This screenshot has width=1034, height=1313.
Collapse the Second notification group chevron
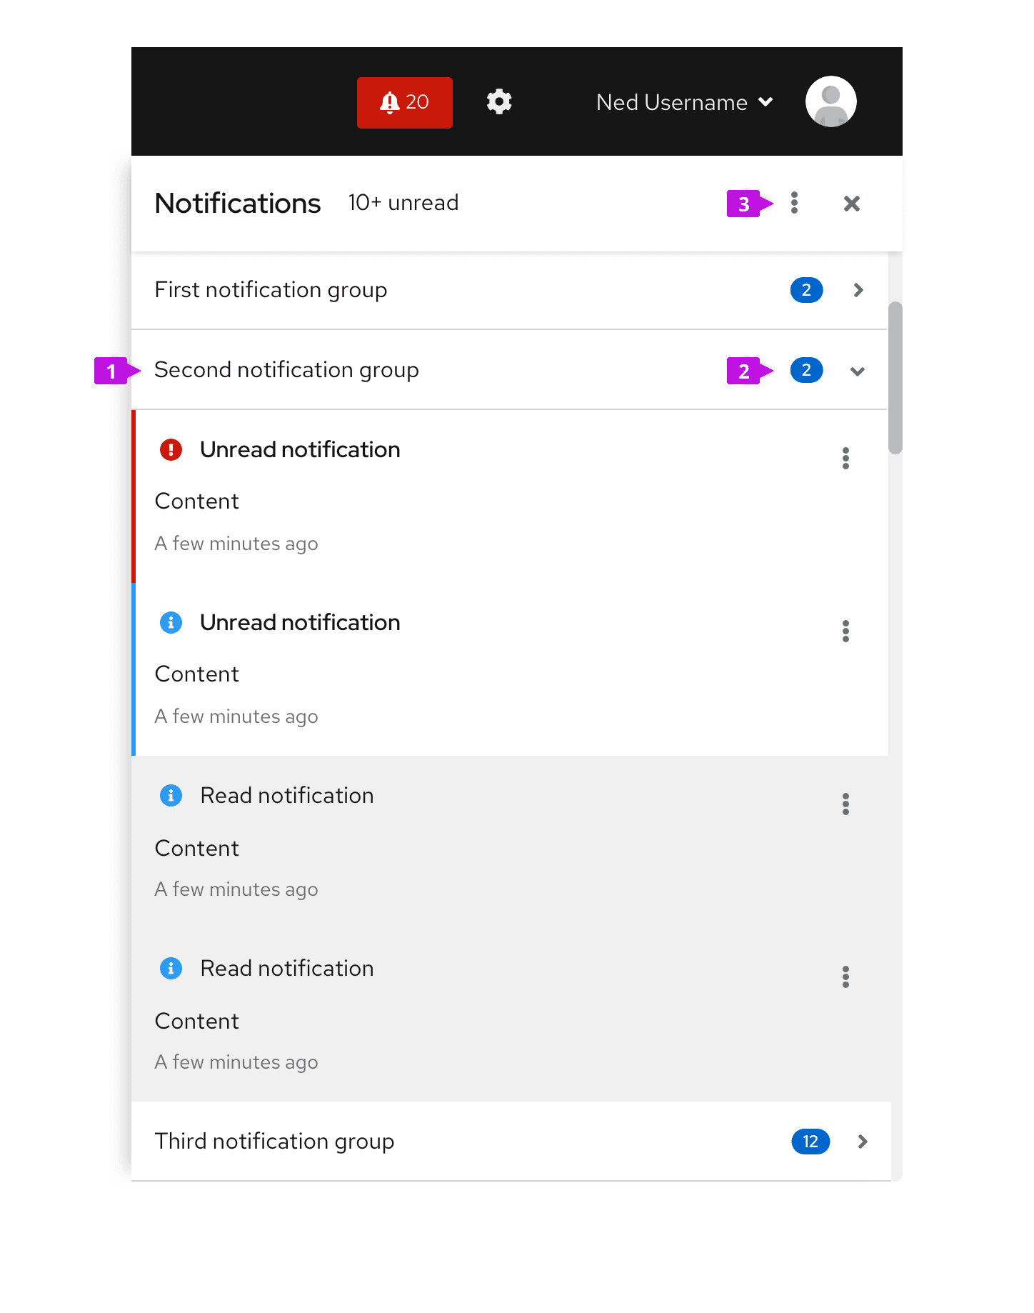tap(858, 371)
